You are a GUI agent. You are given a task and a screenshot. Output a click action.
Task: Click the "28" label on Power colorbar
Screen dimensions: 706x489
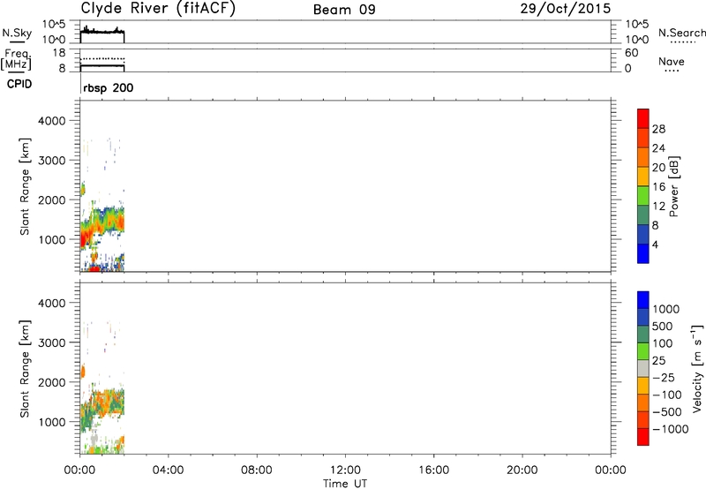(658, 129)
